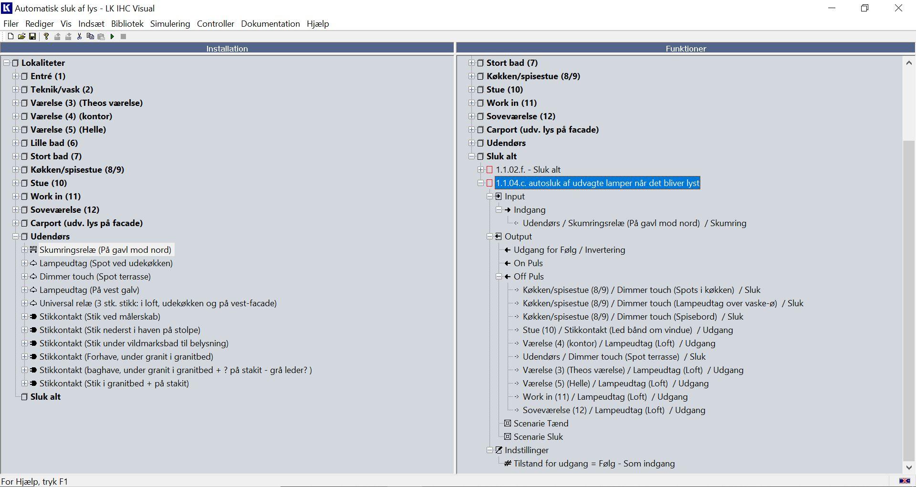Expand the Køkken/spisestue (8/9) node in Funktioner

pos(471,76)
